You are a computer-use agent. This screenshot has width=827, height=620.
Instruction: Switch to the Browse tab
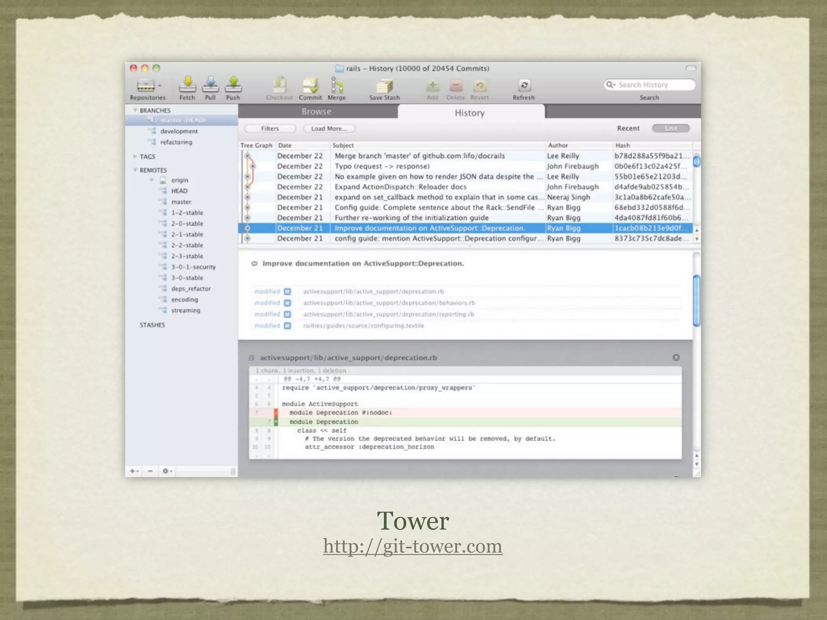(x=317, y=111)
